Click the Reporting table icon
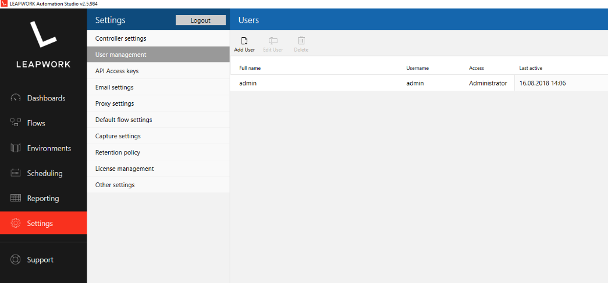The width and height of the screenshot is (608, 283). [x=16, y=198]
